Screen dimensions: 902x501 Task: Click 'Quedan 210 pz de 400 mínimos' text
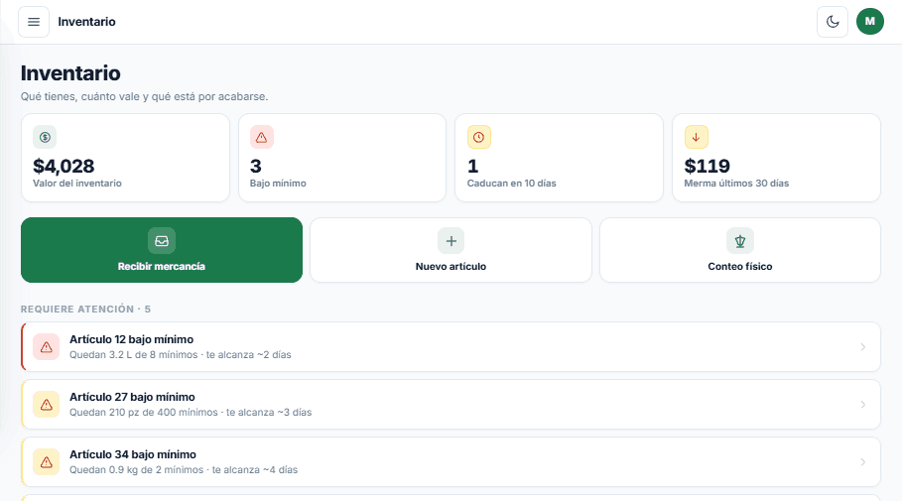click(x=144, y=413)
